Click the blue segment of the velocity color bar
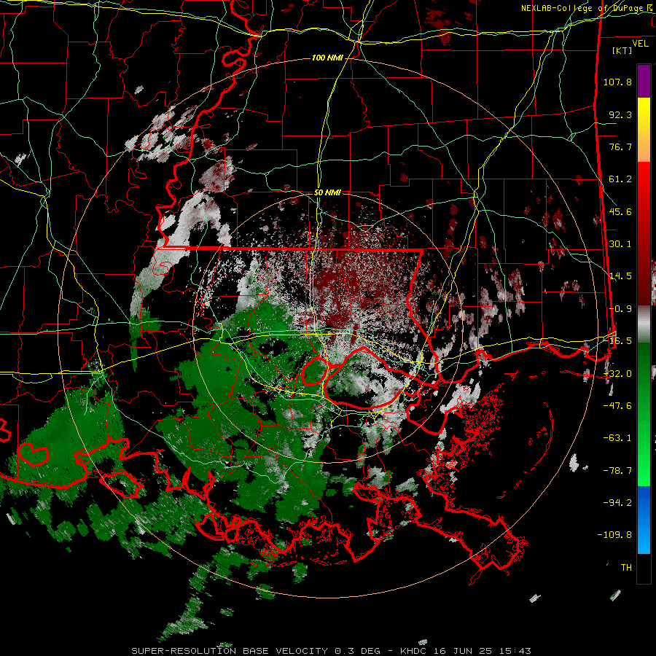Image resolution: width=656 pixels, height=656 pixels. point(644,520)
